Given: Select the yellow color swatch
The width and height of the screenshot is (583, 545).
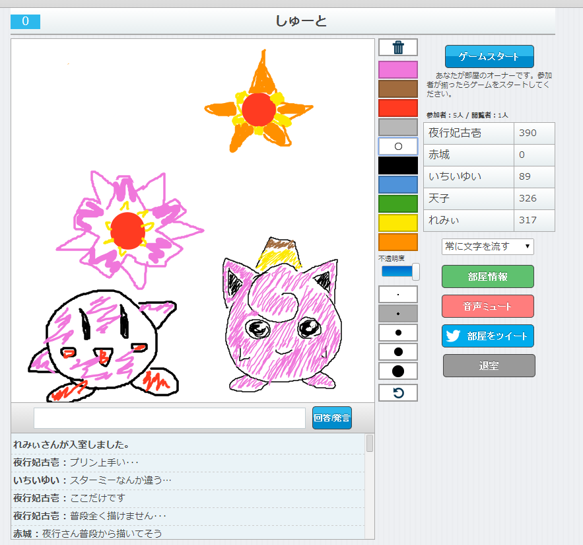Looking at the screenshot, I should tap(398, 223).
